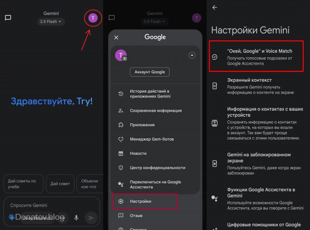Screen dimensions: 310x230
Task: Click the feedback bubble icon beside 'Отзыв'
Action: pyautogui.click(x=121, y=215)
